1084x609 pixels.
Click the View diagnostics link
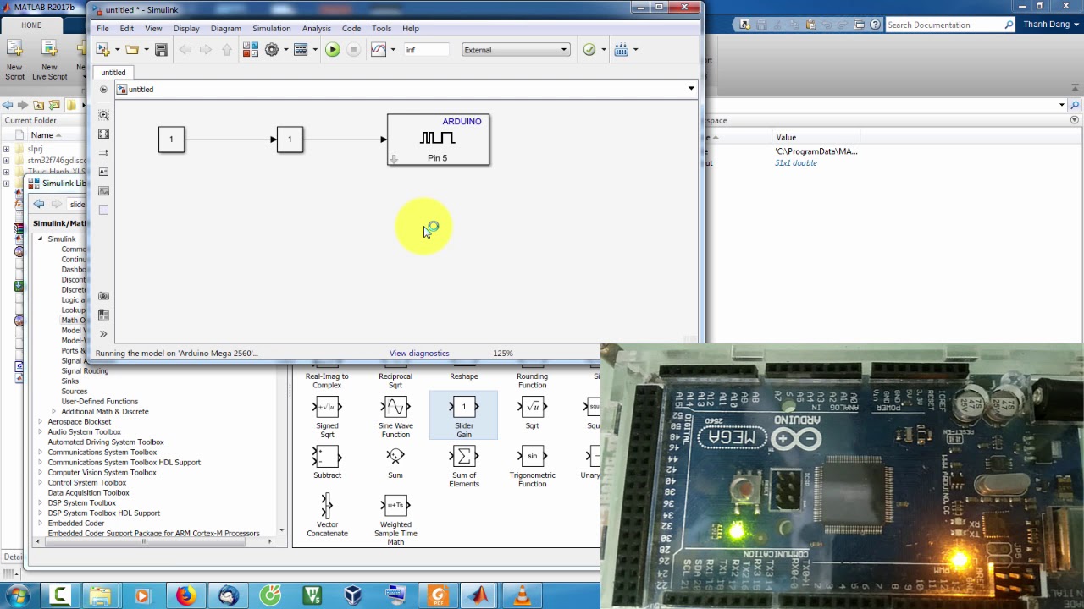419,354
